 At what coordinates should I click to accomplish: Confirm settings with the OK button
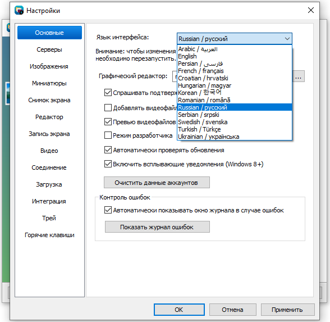tap(179, 310)
